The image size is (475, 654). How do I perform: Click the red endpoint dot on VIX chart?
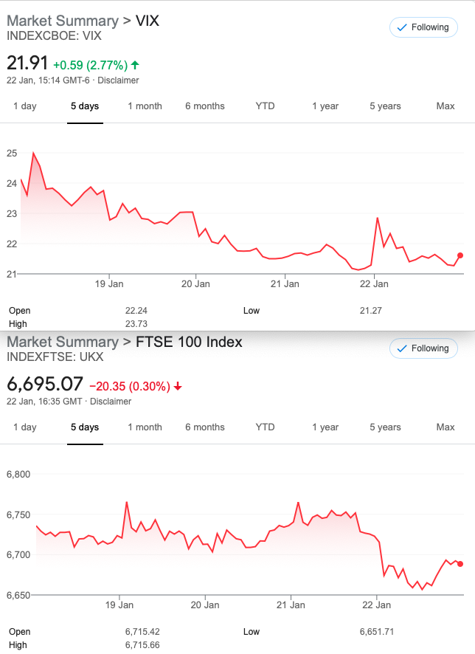pos(460,255)
